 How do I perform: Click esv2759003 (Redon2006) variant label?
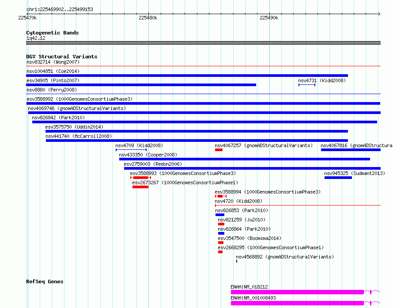click(153, 164)
